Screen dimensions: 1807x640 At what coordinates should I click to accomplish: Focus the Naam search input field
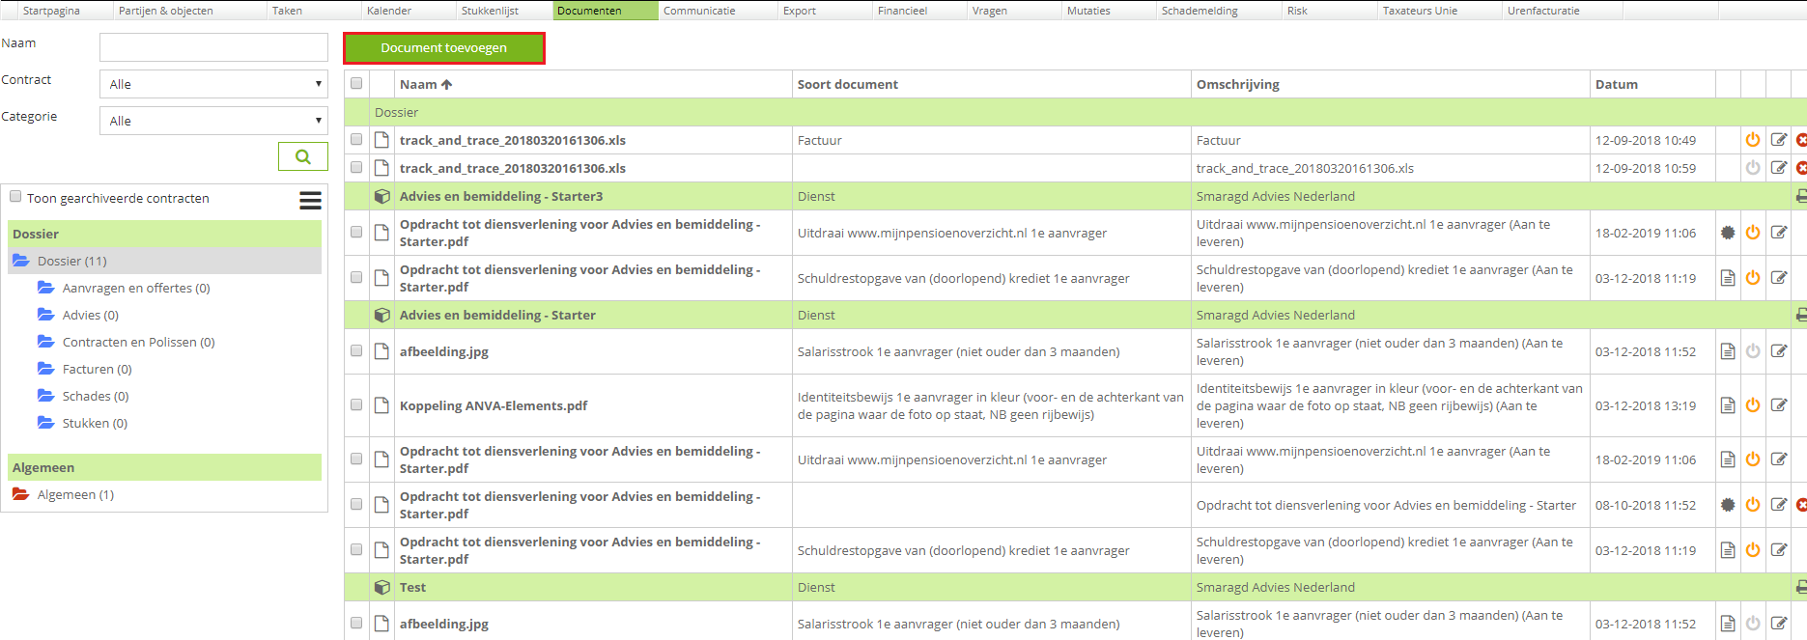213,47
